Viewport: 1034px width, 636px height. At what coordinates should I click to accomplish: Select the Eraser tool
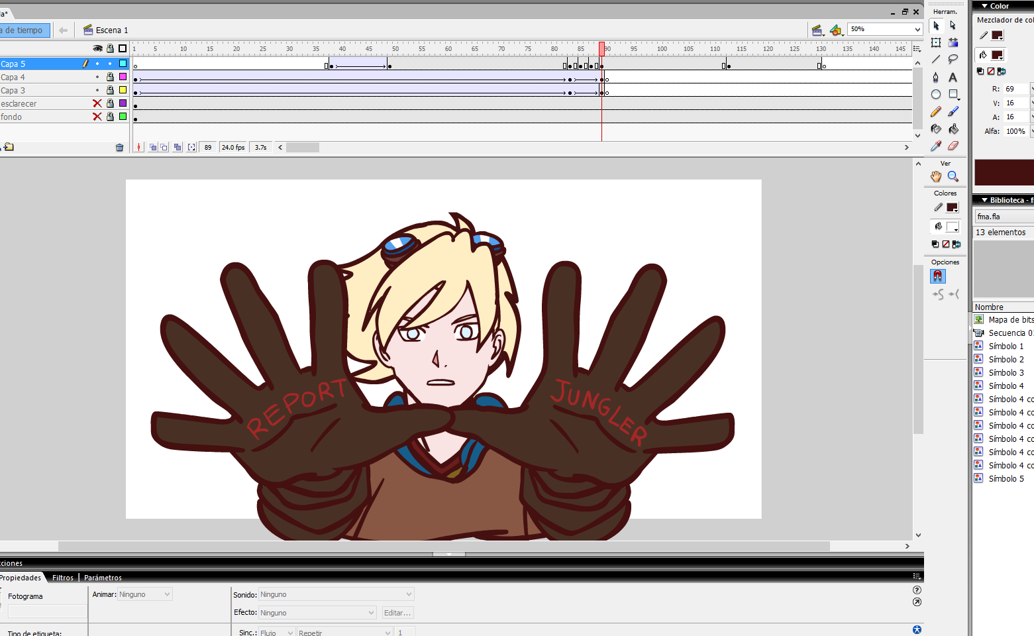[x=953, y=146]
